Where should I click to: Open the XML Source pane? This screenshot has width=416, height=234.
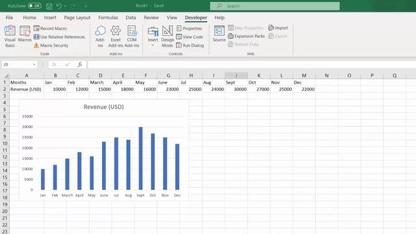coord(219,34)
